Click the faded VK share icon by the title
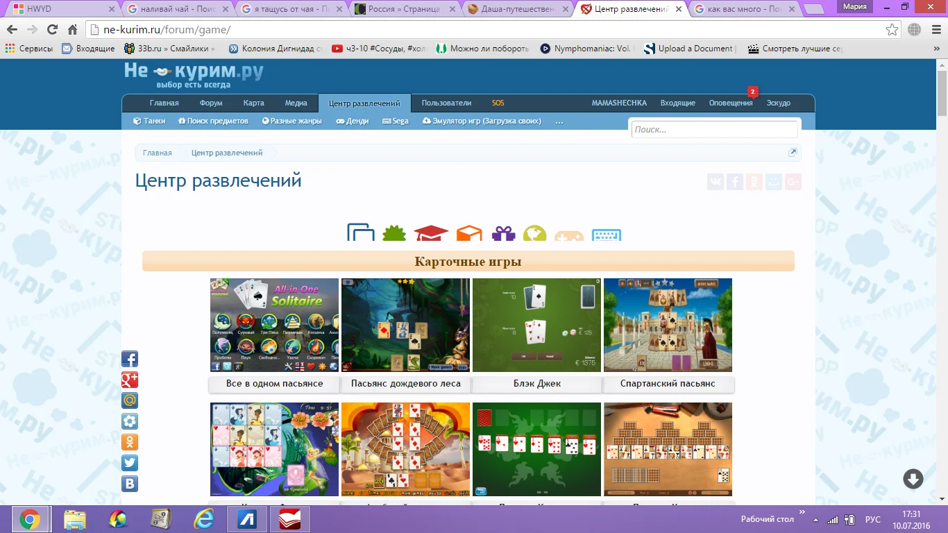This screenshot has height=533, width=948. coord(716,182)
